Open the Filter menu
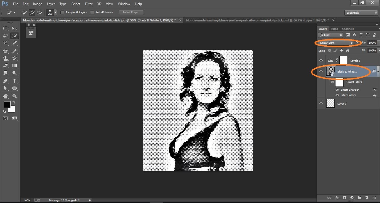This screenshot has height=203, width=380. 88,4
